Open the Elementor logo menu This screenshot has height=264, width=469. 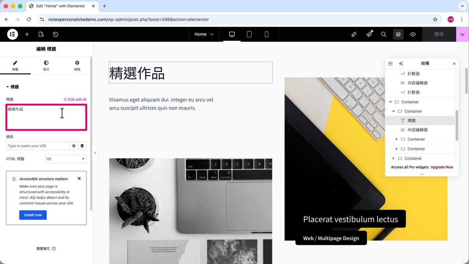point(12,34)
